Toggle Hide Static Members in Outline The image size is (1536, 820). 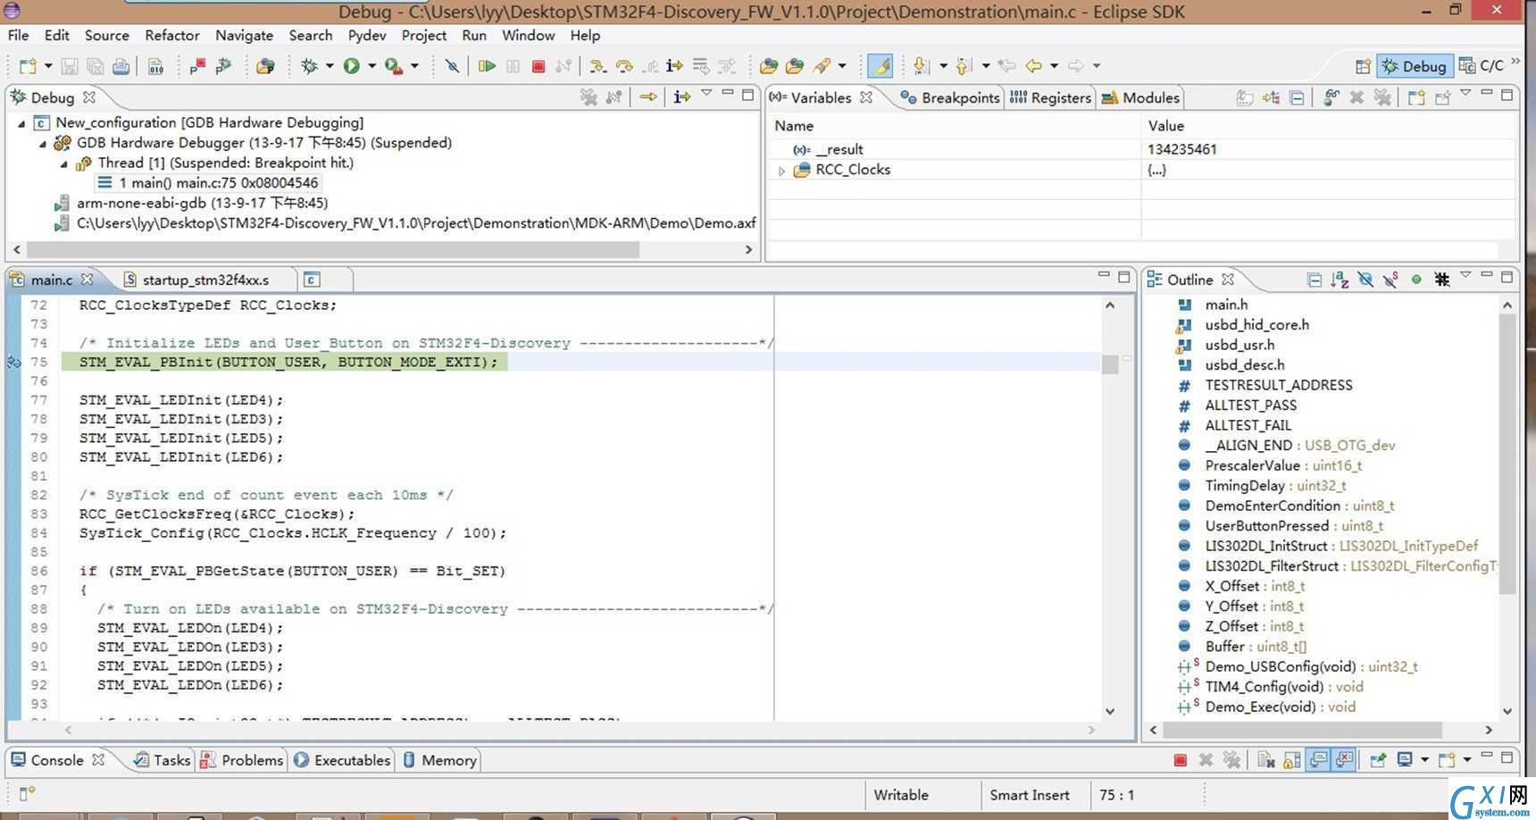pos(1390,280)
